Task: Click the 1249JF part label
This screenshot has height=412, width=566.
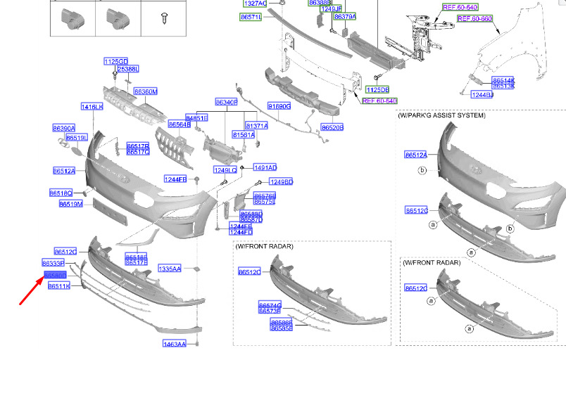Action: [331, 9]
